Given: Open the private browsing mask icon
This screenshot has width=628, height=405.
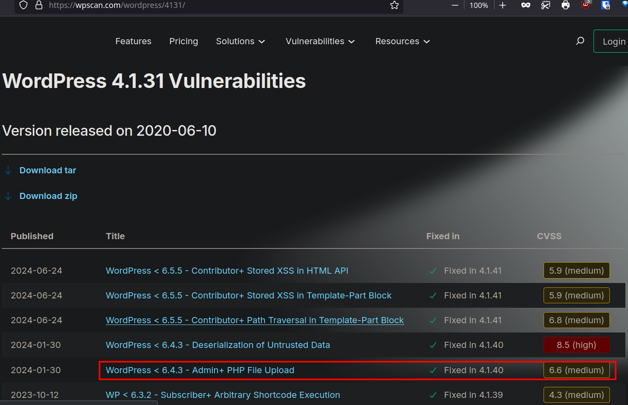Looking at the screenshot, I should click(x=525, y=5).
